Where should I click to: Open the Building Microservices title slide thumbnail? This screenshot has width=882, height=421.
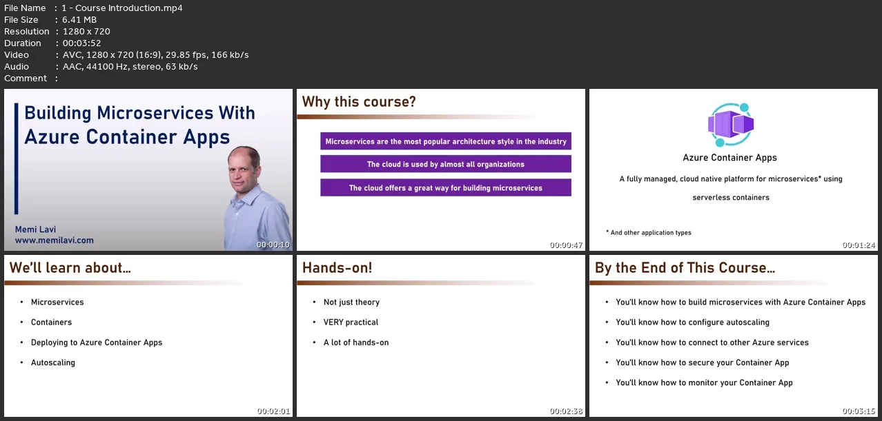148,170
